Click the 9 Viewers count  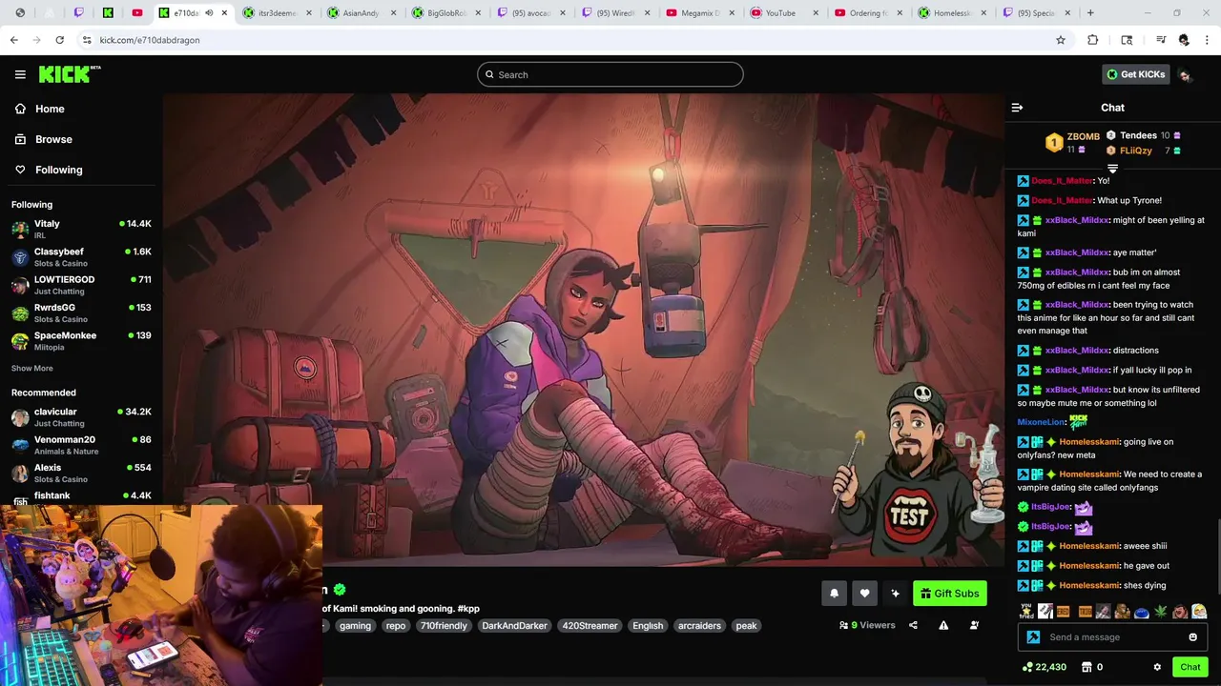(867, 625)
